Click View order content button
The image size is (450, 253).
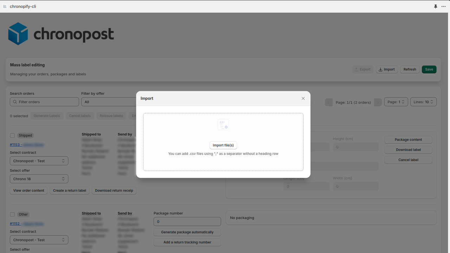click(29, 190)
